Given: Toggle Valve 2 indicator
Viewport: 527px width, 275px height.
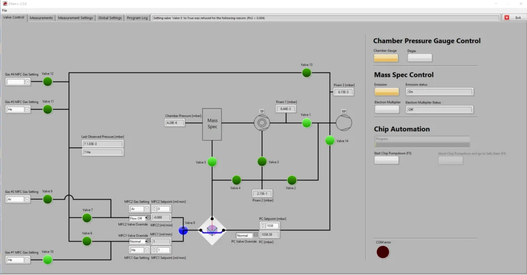Looking at the screenshot, I should click(x=292, y=180).
